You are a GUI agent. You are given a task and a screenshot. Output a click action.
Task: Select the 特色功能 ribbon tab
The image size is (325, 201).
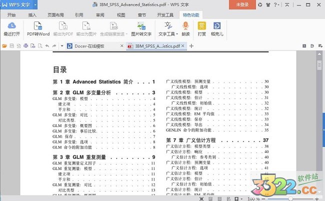191,15
